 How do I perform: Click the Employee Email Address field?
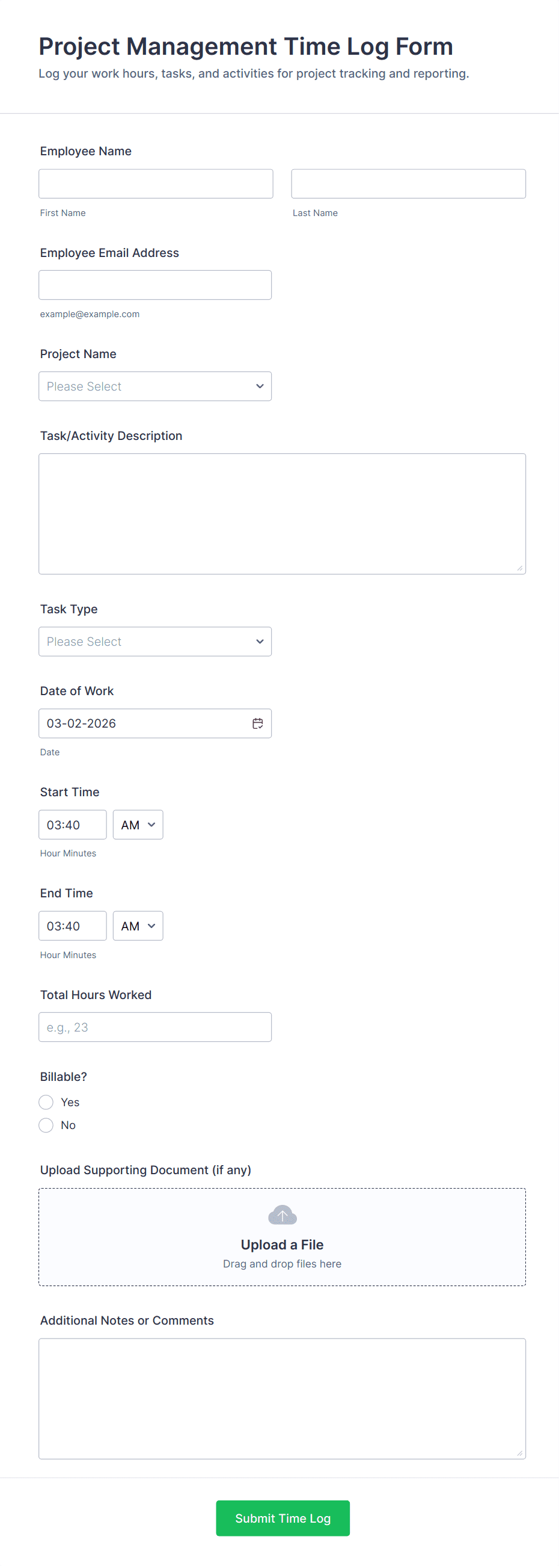pos(154,285)
